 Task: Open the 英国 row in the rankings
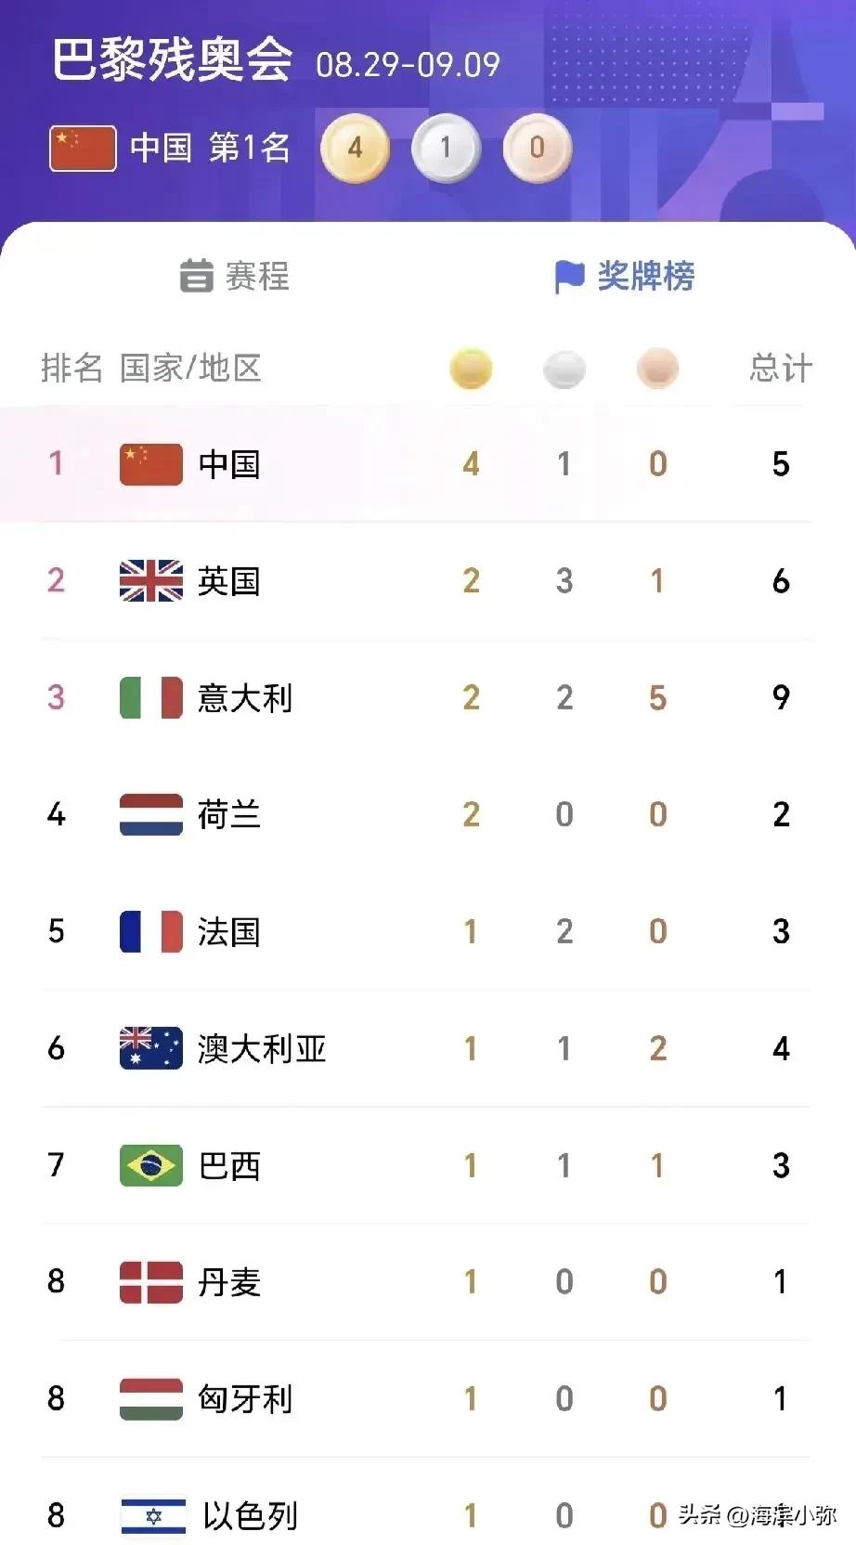tap(428, 581)
